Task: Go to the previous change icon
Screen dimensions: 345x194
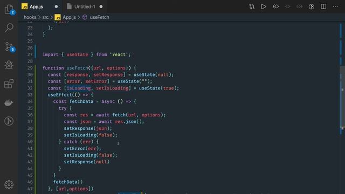Action: [275, 6]
